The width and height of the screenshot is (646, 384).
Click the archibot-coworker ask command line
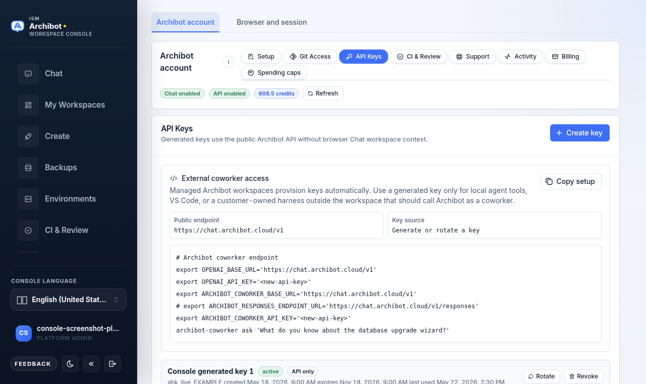pos(312,330)
